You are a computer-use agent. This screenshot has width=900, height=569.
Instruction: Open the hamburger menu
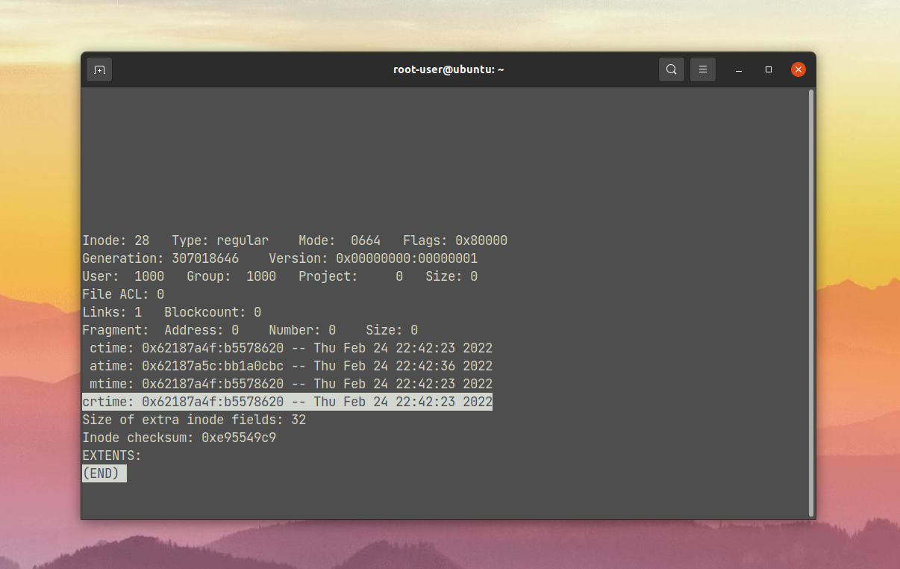703,69
